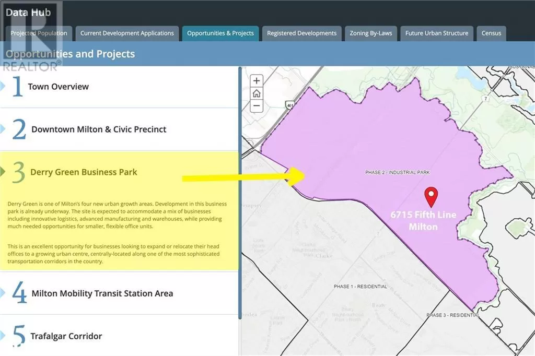Click the side panel vertical scrollbar
The width and height of the screenshot is (535, 356).
[x=240, y=193]
